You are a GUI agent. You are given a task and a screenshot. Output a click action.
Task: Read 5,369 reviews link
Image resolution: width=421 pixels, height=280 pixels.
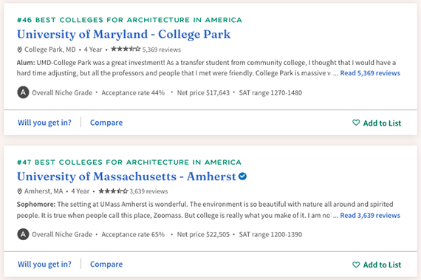click(370, 73)
